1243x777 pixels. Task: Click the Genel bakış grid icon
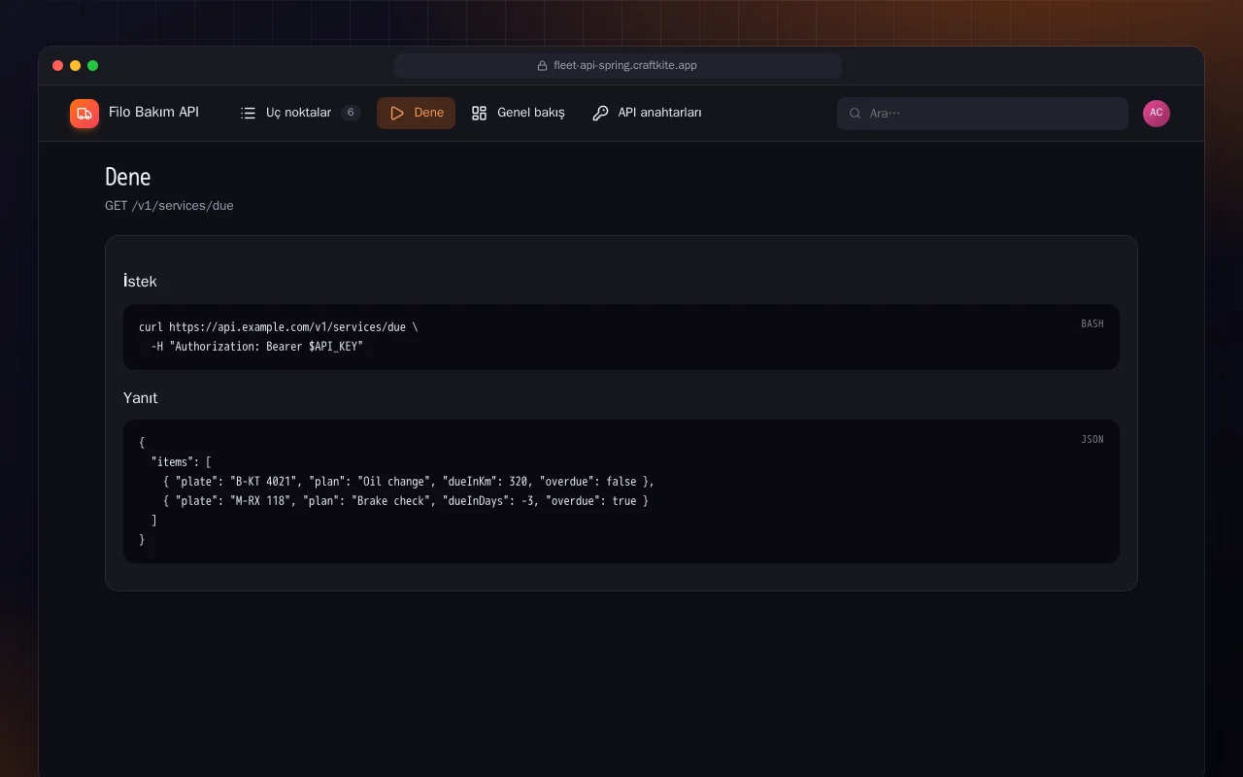(480, 113)
